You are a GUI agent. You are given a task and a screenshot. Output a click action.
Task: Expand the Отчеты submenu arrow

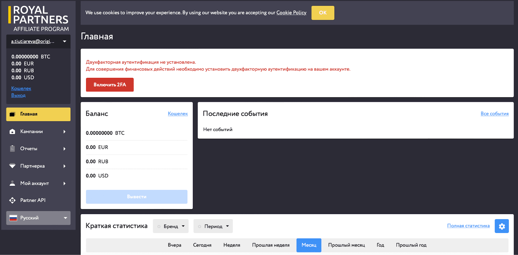[64, 149]
